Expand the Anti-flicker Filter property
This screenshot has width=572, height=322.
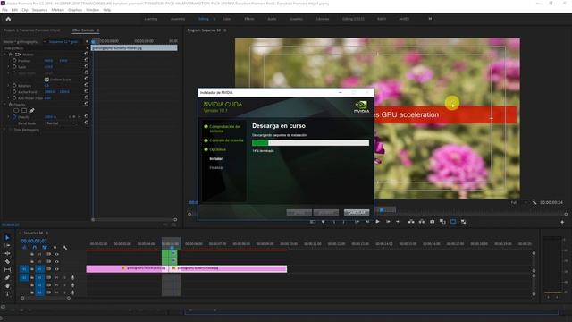point(9,97)
